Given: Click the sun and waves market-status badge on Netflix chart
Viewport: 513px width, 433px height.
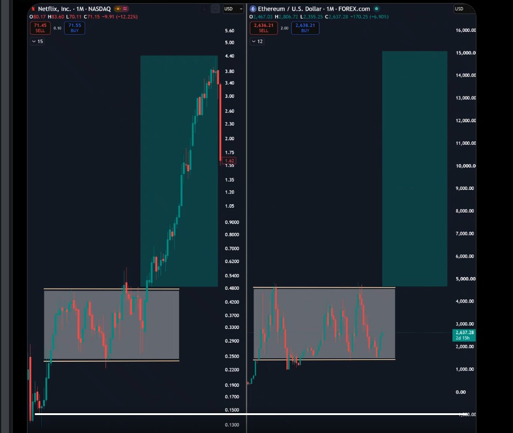Looking at the screenshot, I should [121, 9].
